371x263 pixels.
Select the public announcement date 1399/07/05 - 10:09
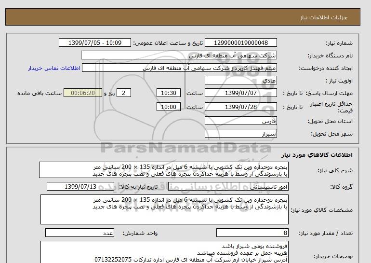click(94, 42)
